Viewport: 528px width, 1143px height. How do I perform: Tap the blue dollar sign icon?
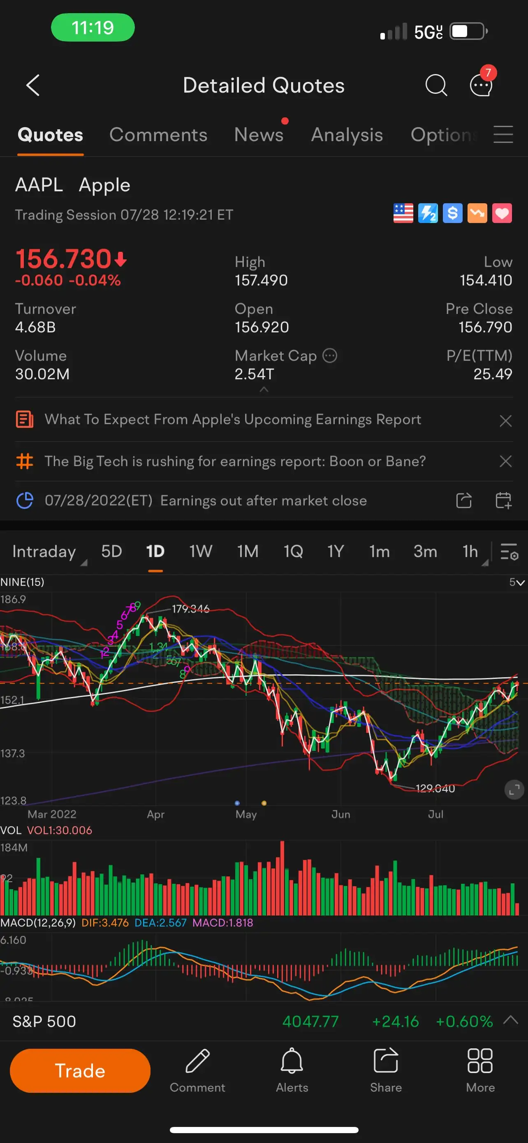pyautogui.click(x=453, y=214)
